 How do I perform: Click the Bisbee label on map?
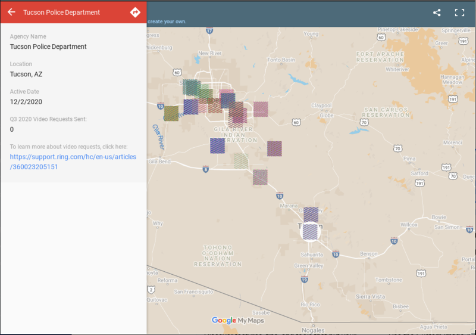coord(400,306)
